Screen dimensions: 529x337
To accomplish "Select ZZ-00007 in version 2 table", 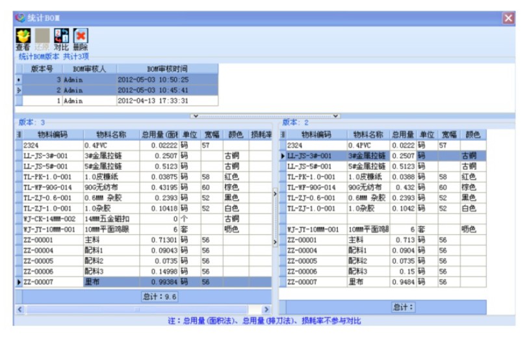I will coord(316,282).
